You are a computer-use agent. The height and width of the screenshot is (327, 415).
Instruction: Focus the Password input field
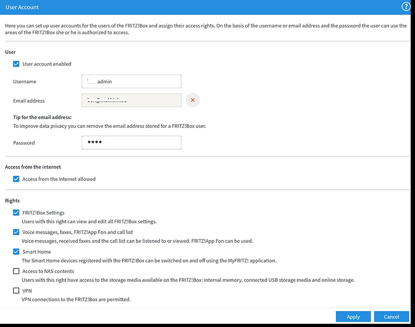[132, 143]
